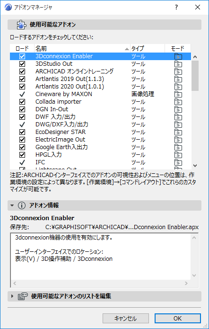Click the ARCHICAD logo in the title bar
209x329 pixels.
tap(8, 8)
